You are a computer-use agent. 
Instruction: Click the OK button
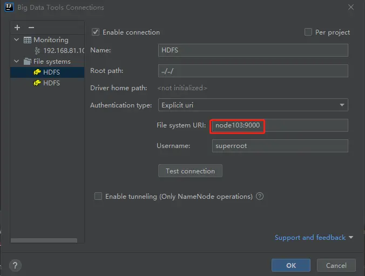(291, 265)
